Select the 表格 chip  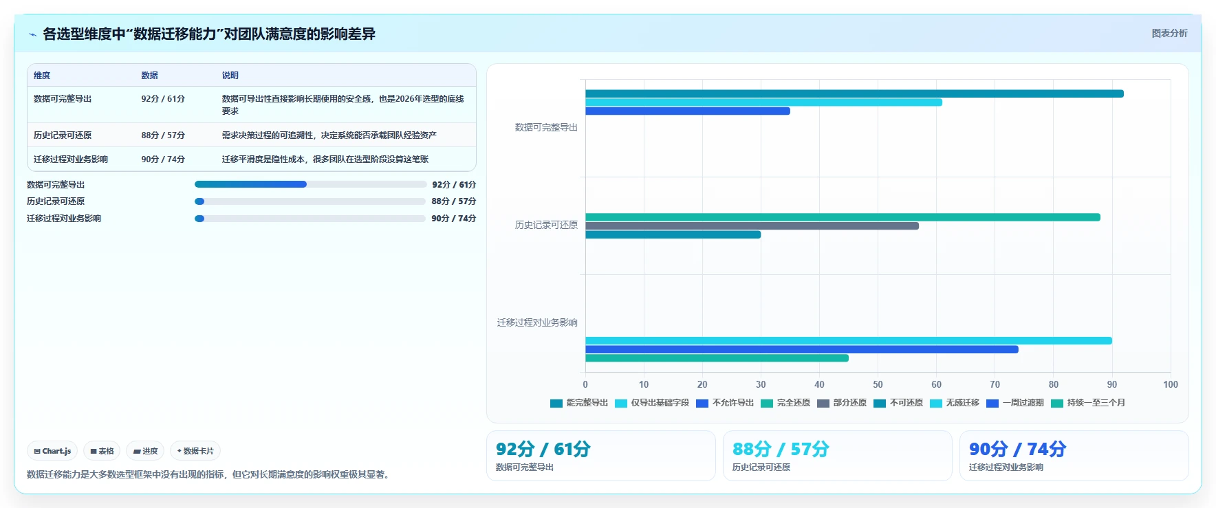[x=102, y=451]
